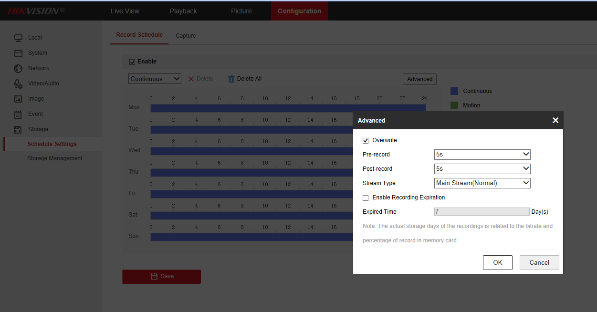Click the Video/Audio microphone icon
The width and height of the screenshot is (597, 312).
click(18, 83)
